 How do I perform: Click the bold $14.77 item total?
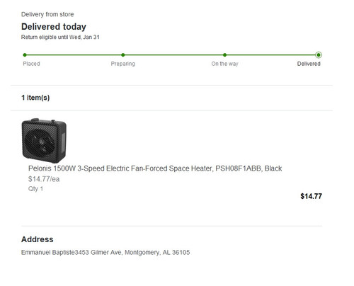point(311,196)
